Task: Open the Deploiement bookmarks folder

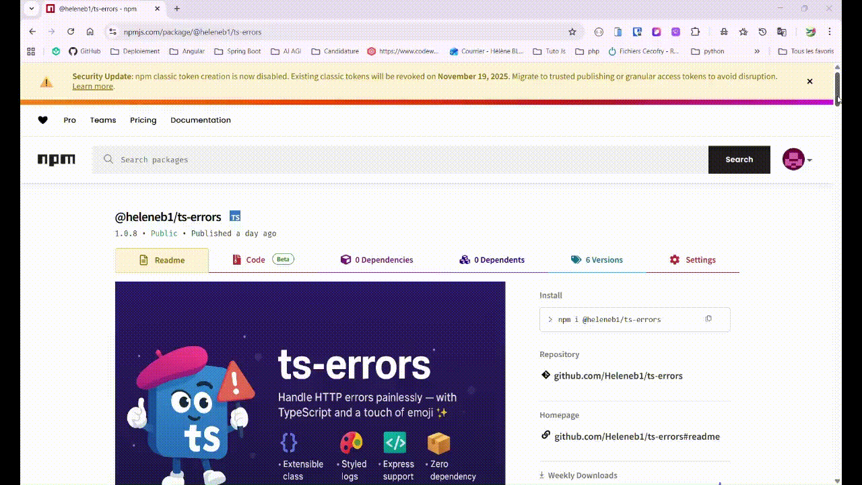Action: [135, 51]
